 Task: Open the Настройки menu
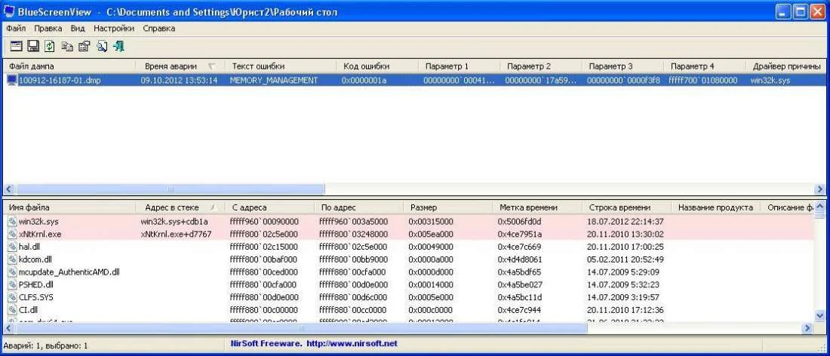pyautogui.click(x=114, y=29)
